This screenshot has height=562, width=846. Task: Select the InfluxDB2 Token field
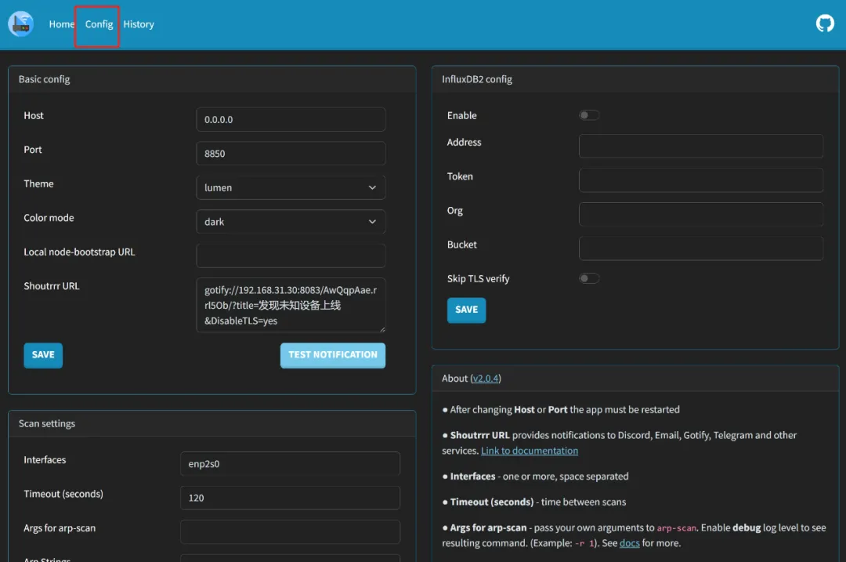click(700, 180)
